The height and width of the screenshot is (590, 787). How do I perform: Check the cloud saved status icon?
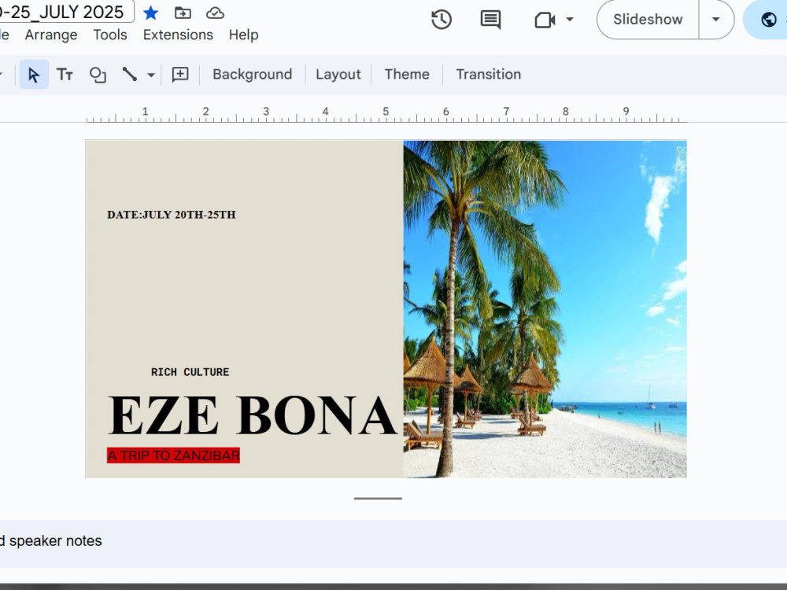coord(215,13)
